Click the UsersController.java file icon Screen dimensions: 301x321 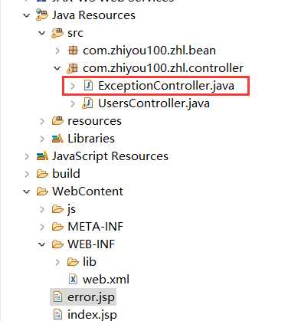(x=87, y=103)
